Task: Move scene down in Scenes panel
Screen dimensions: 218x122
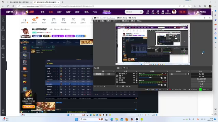Action: 104,86
